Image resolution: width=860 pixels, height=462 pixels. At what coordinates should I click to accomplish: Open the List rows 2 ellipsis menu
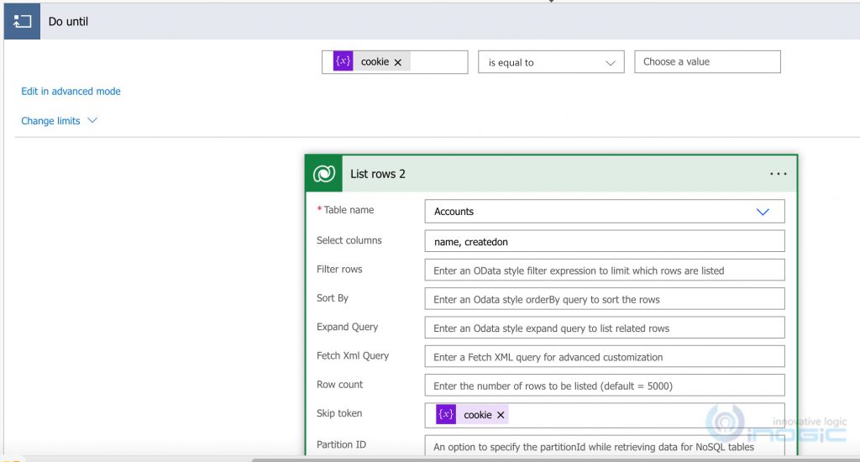pyautogui.click(x=778, y=174)
